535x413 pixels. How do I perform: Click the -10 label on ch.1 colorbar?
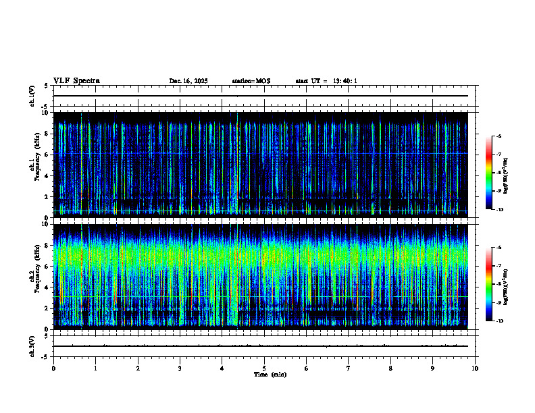click(499, 210)
